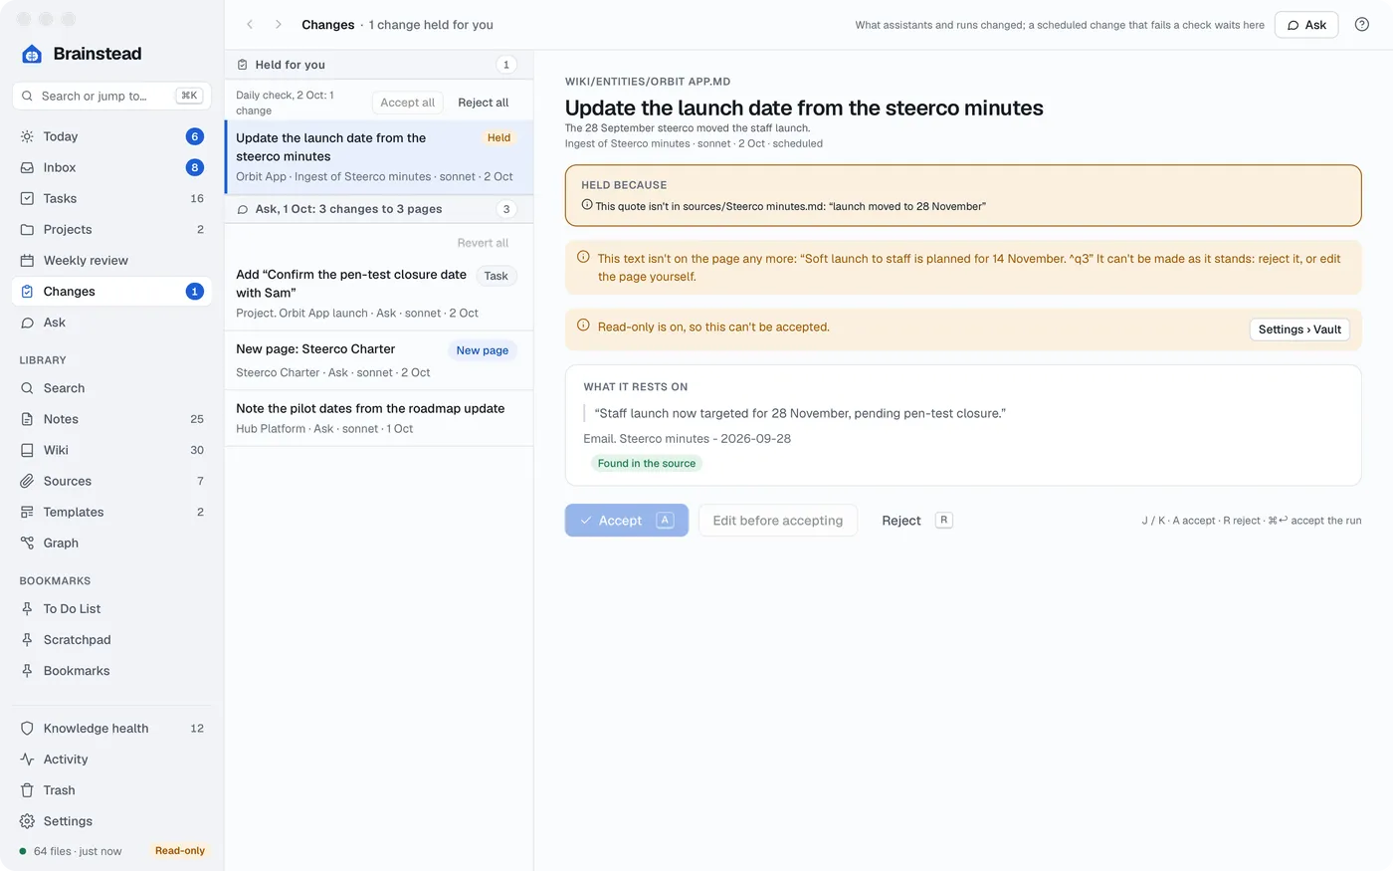
Task: Click the Reject button
Action: [916, 521]
